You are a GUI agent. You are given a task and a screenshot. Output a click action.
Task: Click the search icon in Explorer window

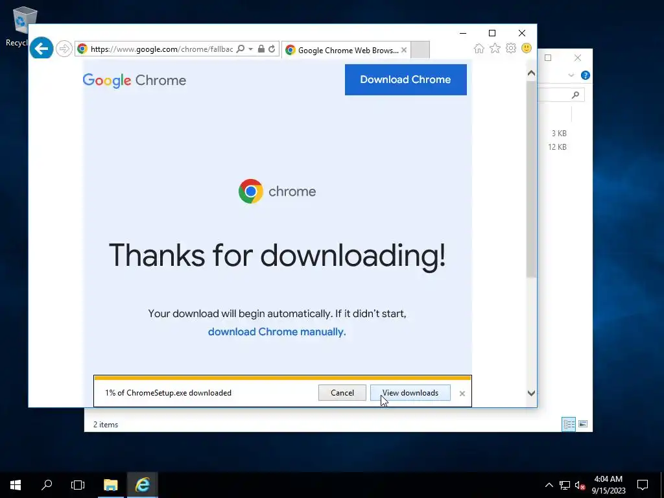coord(575,95)
